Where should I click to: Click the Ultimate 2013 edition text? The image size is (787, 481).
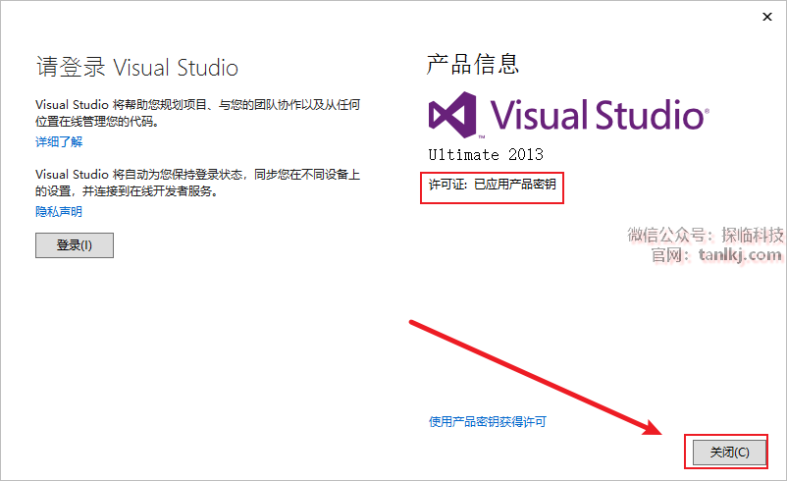486,155
